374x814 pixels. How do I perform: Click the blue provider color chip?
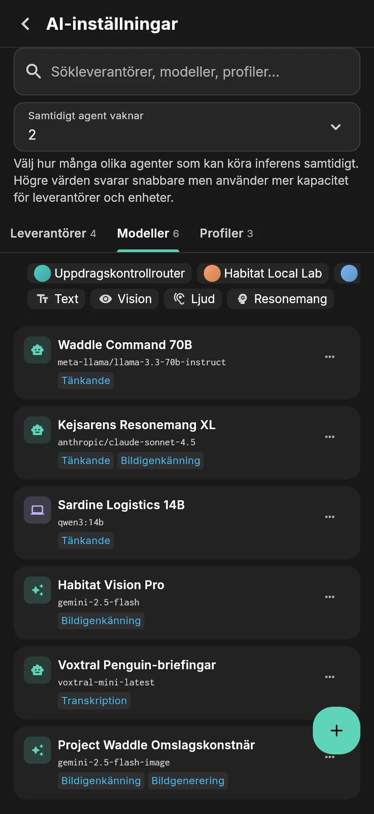click(349, 273)
